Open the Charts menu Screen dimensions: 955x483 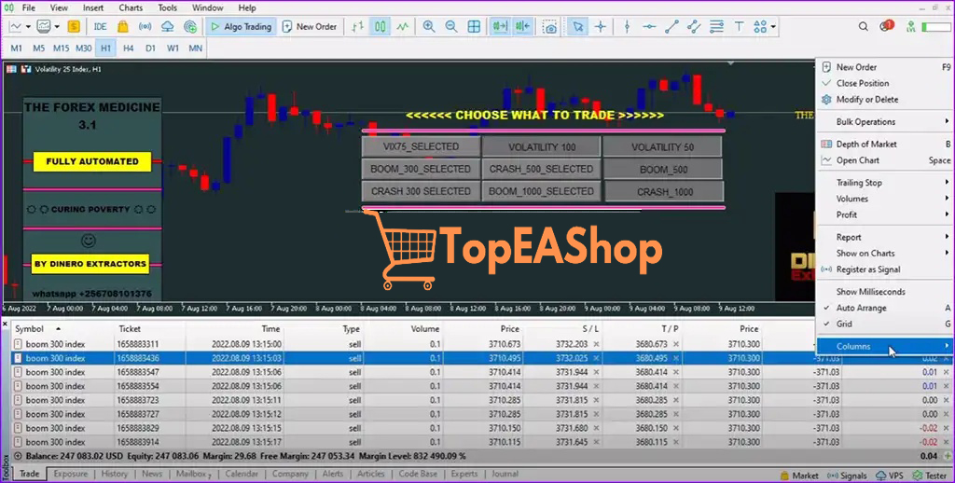click(x=131, y=7)
